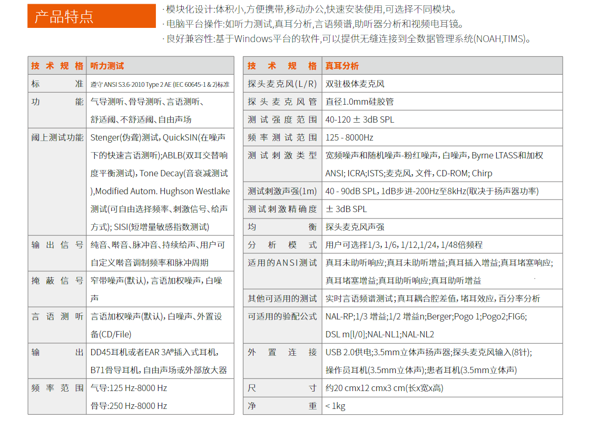Click the 掩蔽信号 row label
Viewport: 590px width, 430px height.
pos(57,281)
